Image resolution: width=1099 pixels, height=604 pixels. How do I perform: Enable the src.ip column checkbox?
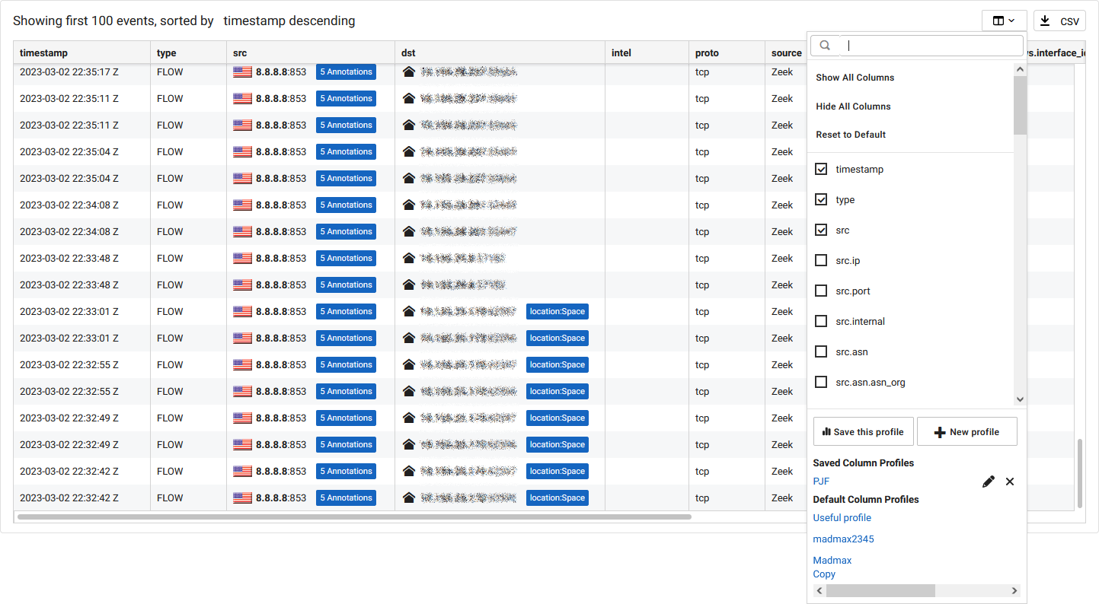821,260
